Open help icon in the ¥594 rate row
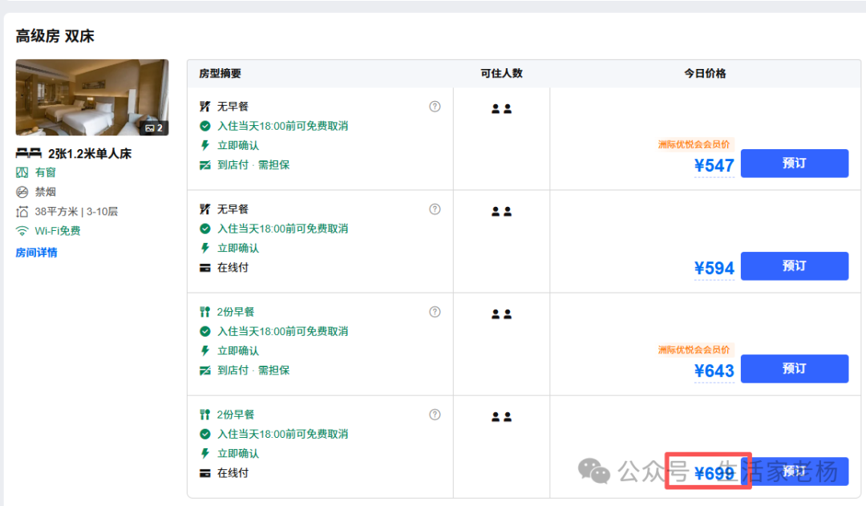866x506 pixels. point(435,209)
